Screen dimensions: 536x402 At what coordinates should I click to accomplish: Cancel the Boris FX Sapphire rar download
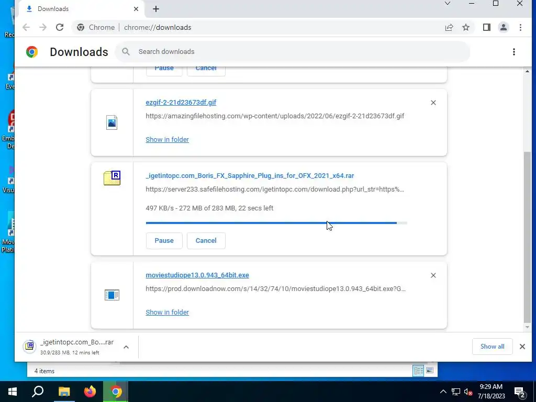pyautogui.click(x=206, y=241)
